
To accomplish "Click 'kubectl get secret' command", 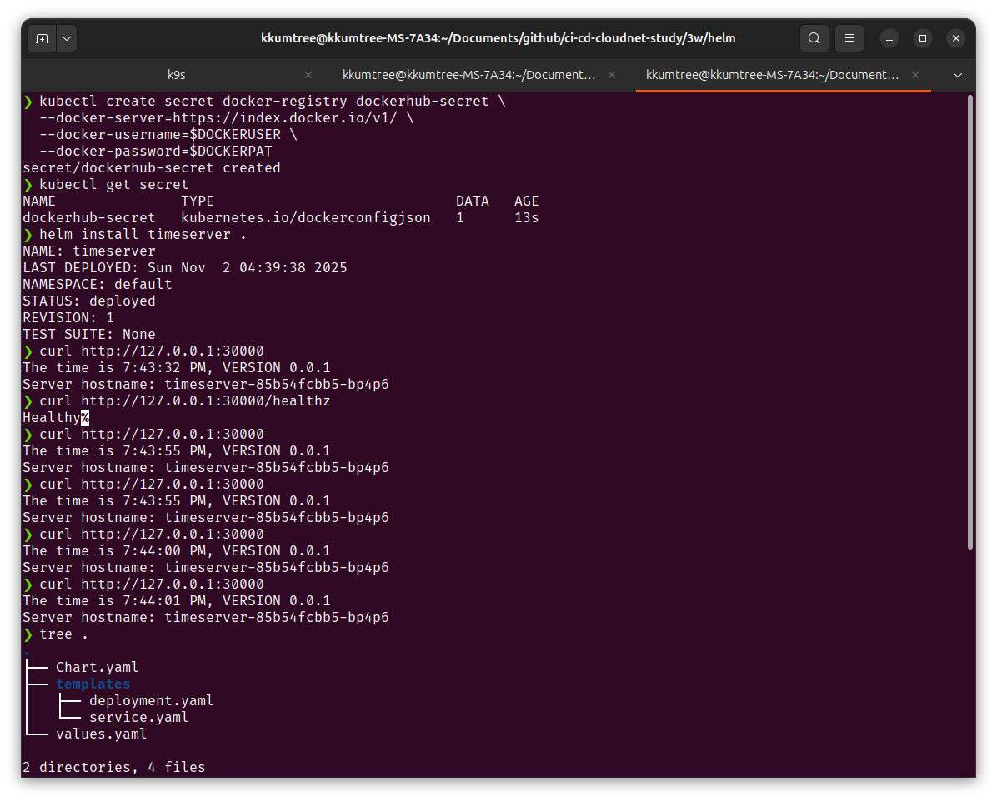I will click(x=114, y=184).
